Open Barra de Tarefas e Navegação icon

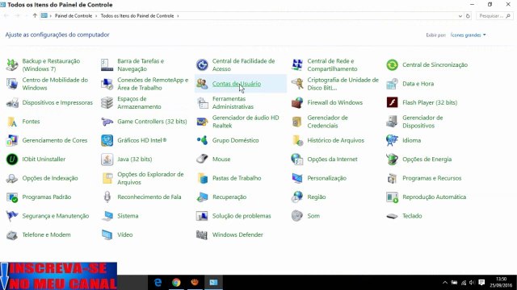[x=107, y=64]
